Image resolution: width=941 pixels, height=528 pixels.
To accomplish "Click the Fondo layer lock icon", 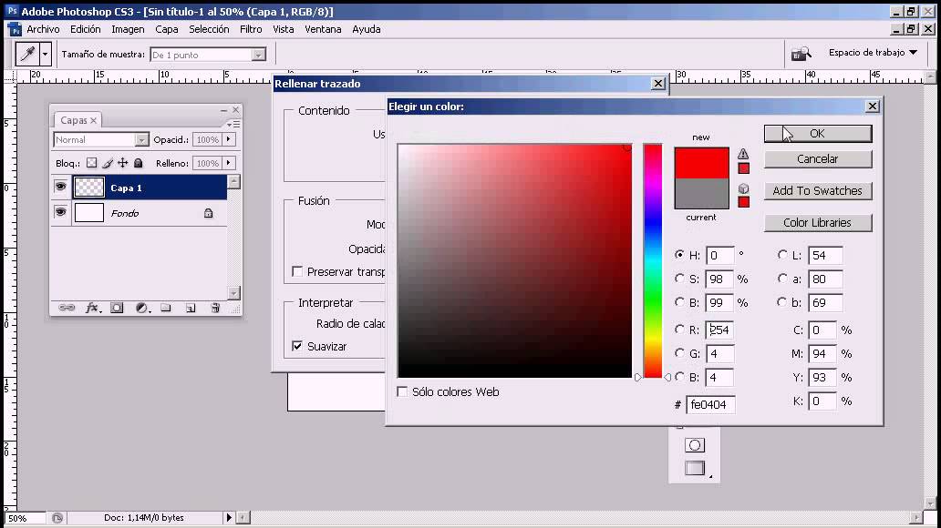I will [x=208, y=213].
